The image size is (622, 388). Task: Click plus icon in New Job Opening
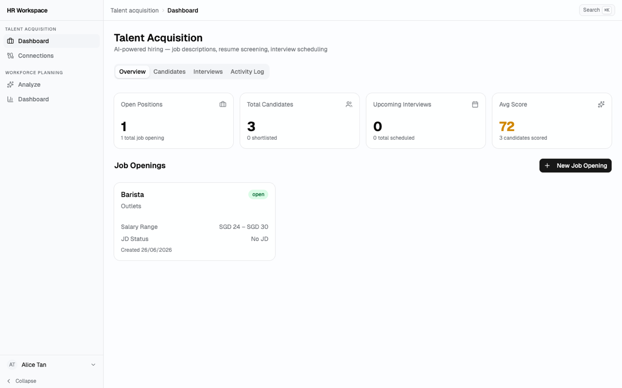click(x=547, y=166)
